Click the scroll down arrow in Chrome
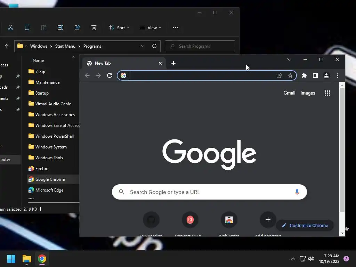Image resolution: width=356 pixels, height=267 pixels. (x=342, y=233)
